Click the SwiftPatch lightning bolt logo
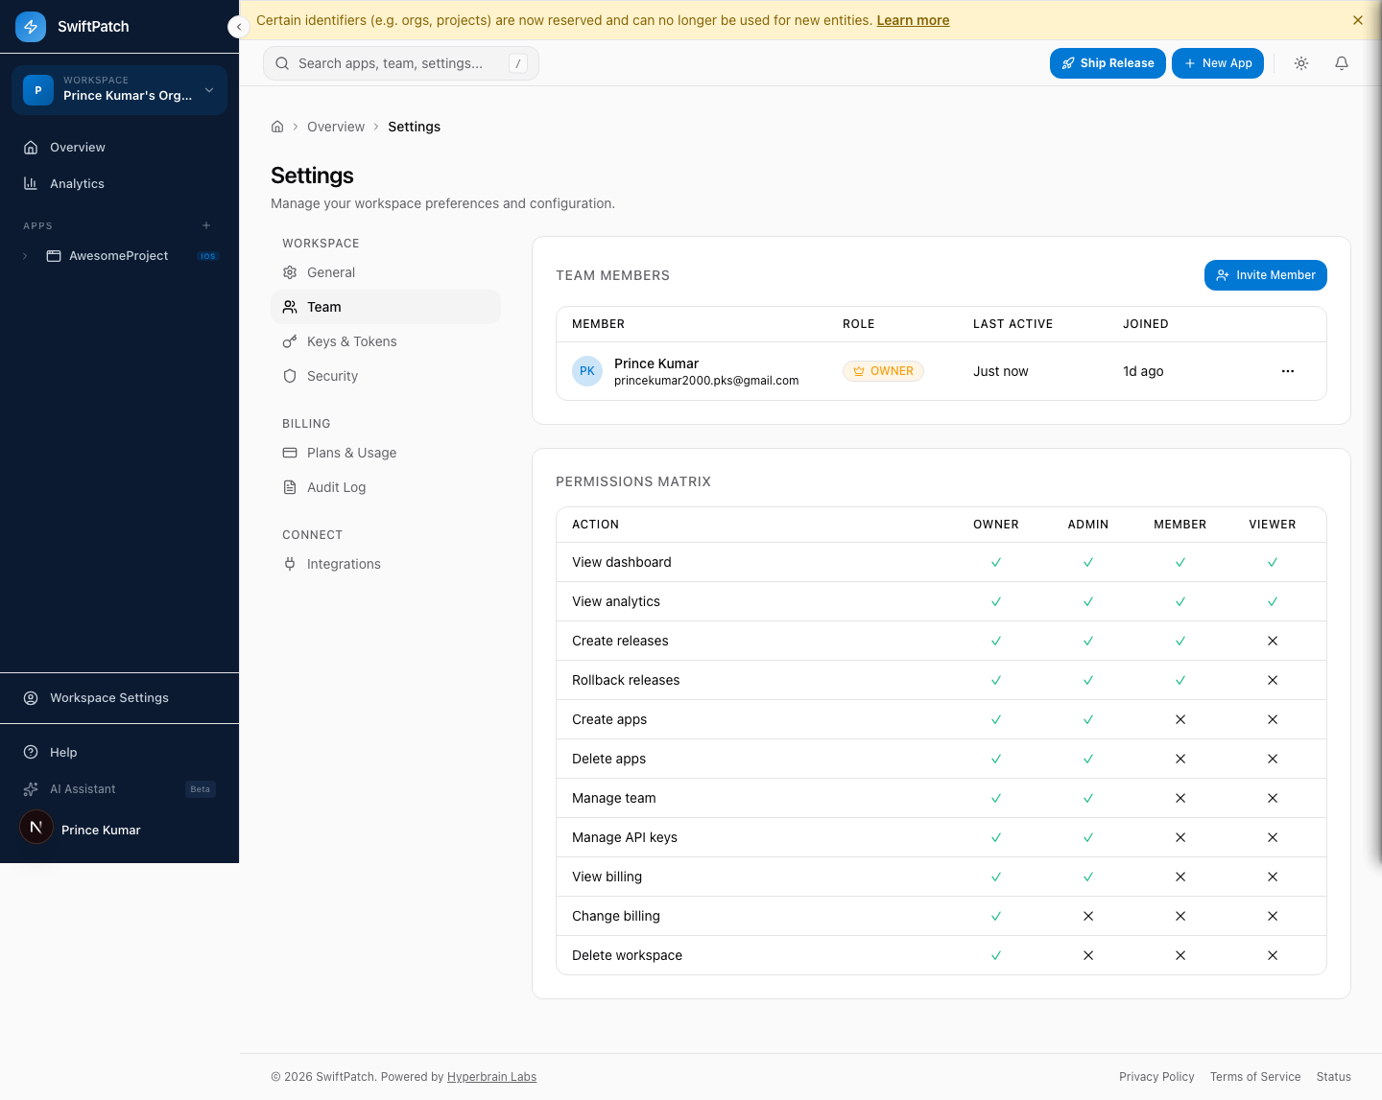The height and width of the screenshot is (1100, 1382). tap(31, 27)
